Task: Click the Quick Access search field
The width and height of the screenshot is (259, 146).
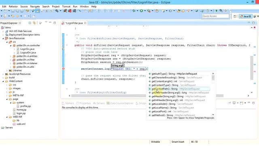Action: (216, 16)
